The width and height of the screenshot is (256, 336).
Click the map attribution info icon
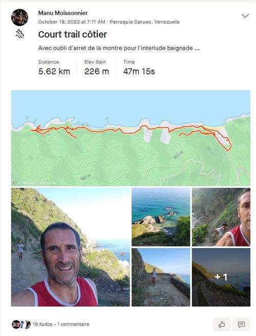14,183
